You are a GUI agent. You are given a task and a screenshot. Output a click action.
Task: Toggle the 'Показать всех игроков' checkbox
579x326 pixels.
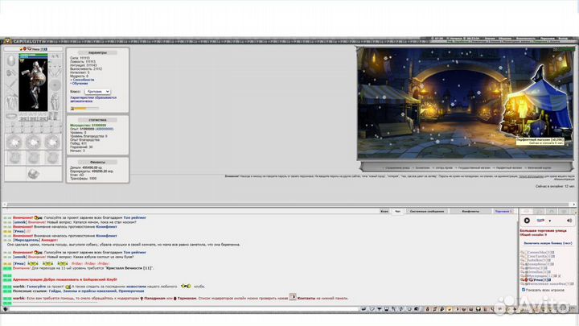(525, 291)
